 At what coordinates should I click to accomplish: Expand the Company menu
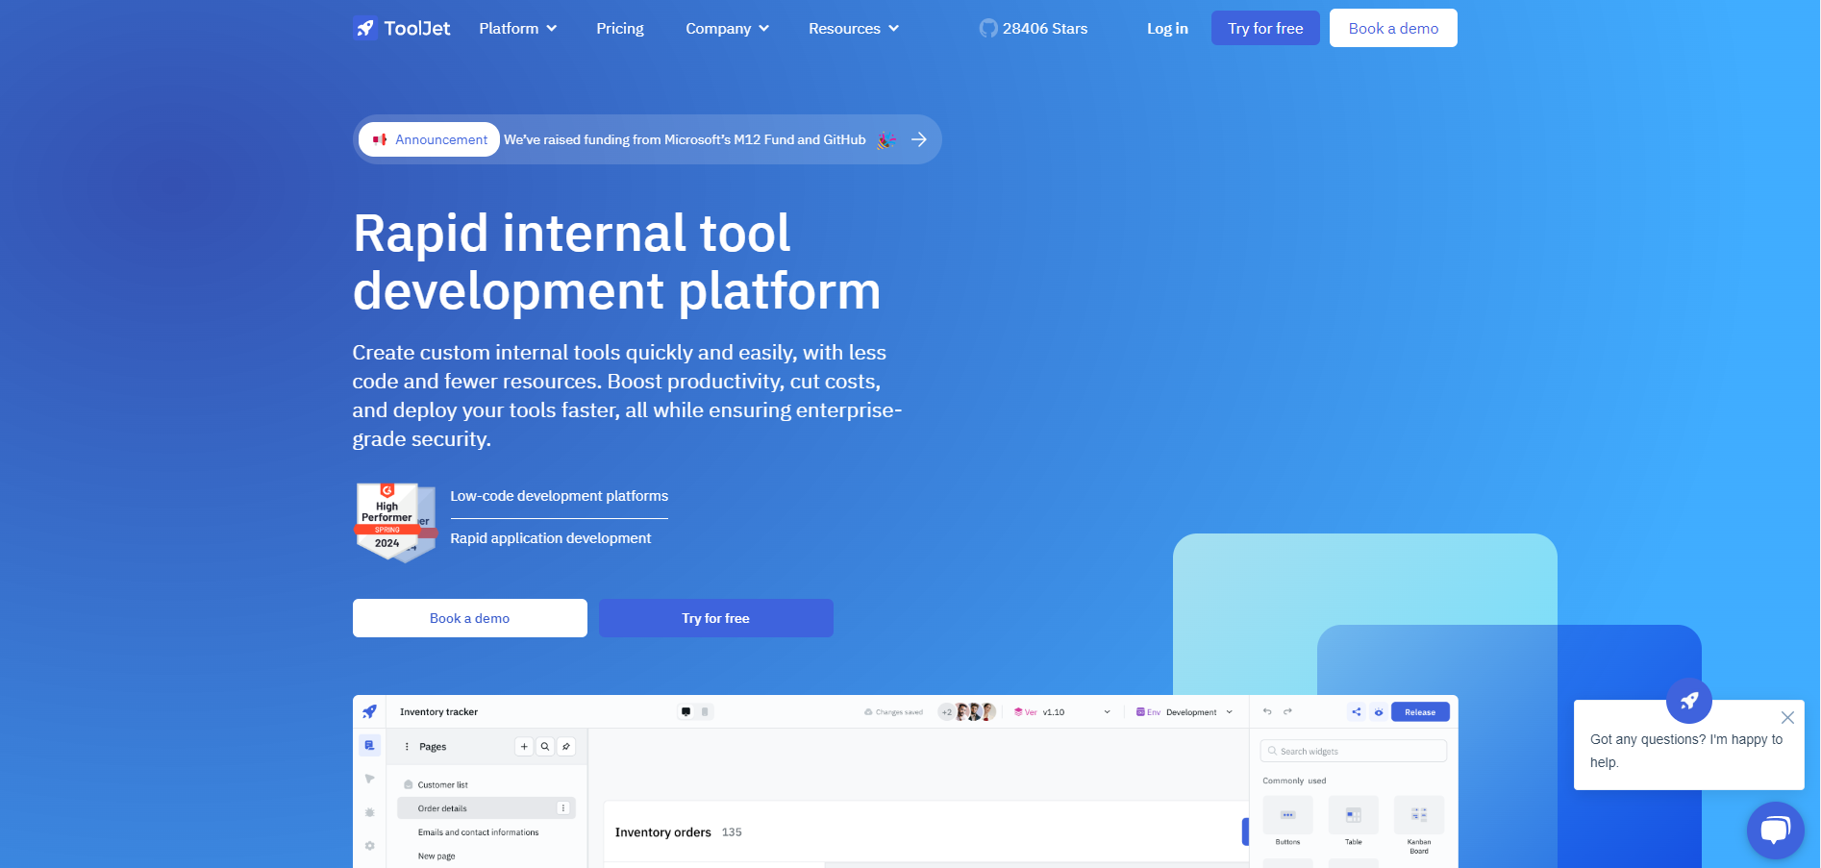(728, 29)
